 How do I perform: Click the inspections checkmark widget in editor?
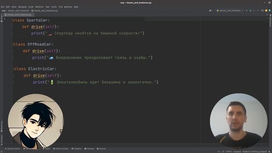point(267,18)
